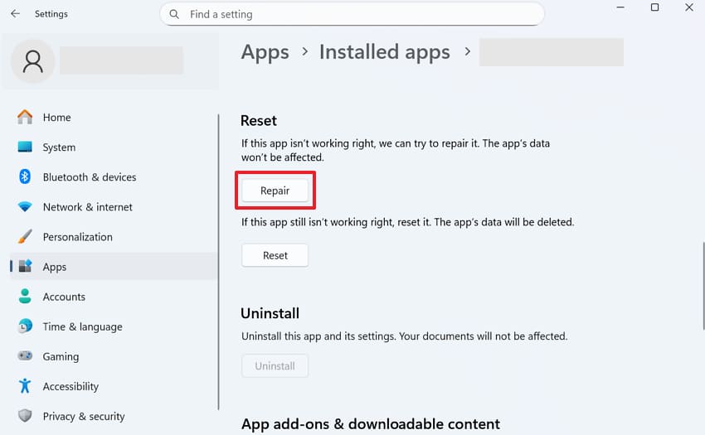Viewport: 705px width, 435px height.
Task: Maximize the Settings window
Action: pyautogui.click(x=654, y=7)
